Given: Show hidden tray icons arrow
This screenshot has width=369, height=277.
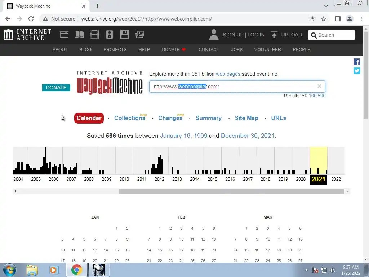Looking at the screenshot, I should [x=306, y=270].
